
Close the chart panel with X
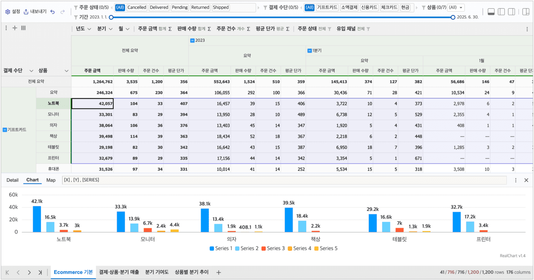(526, 180)
